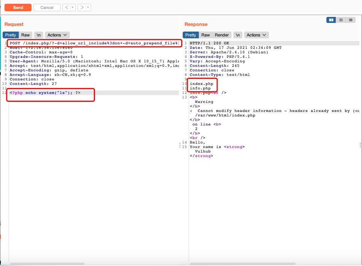Screen dimensions: 362x266
Task: Switch Response panel to Raw tab
Action: click(206, 35)
